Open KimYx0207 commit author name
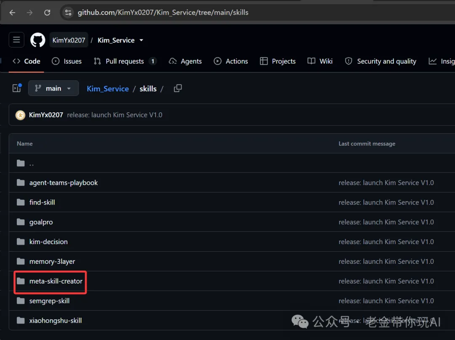The width and height of the screenshot is (455, 340). 46,115
